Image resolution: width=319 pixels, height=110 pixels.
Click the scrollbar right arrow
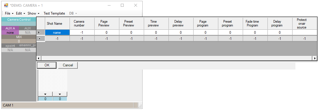pos(315,58)
